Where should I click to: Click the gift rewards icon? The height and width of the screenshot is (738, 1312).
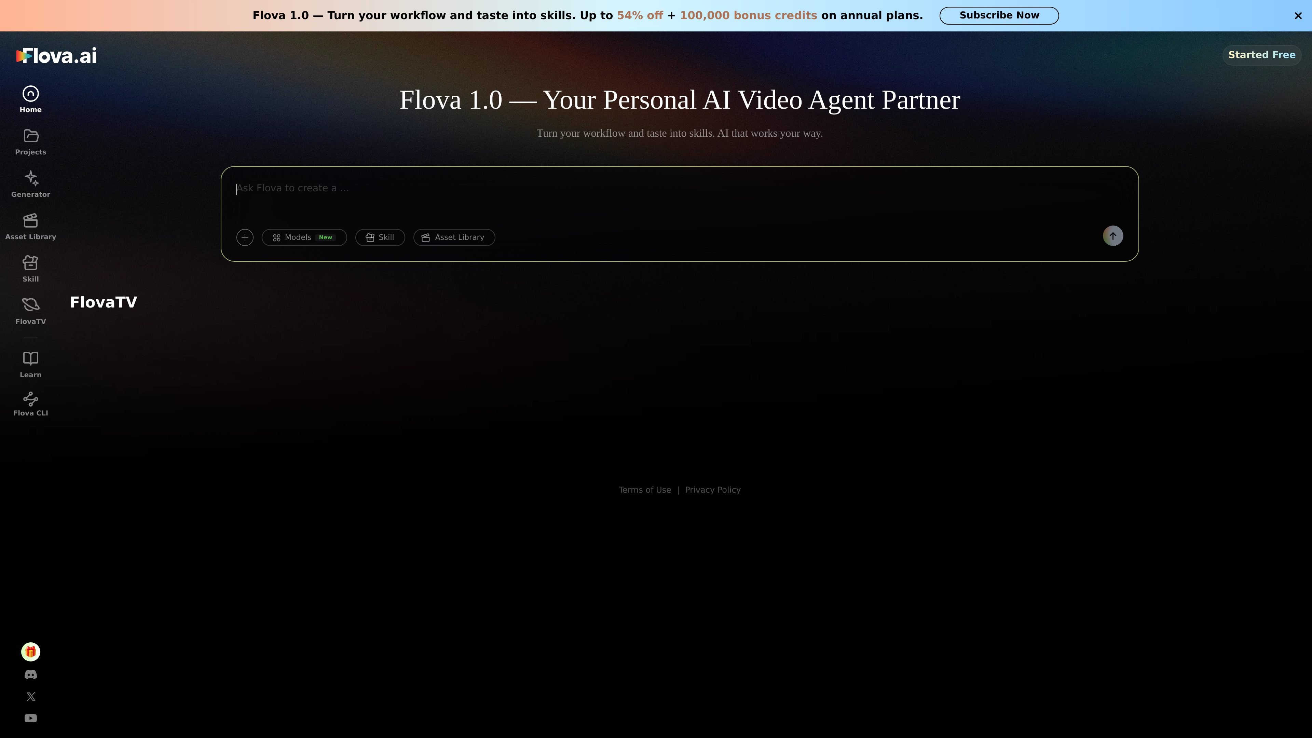point(30,652)
